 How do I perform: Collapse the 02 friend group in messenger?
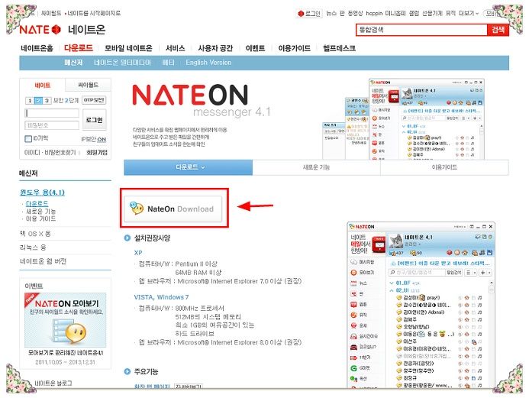[x=392, y=290]
